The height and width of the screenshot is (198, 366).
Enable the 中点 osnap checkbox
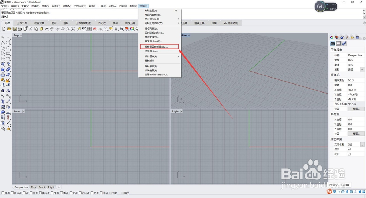31,193
